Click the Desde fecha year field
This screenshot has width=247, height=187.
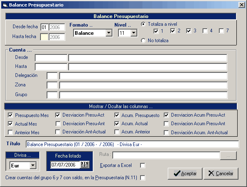coord(57,27)
